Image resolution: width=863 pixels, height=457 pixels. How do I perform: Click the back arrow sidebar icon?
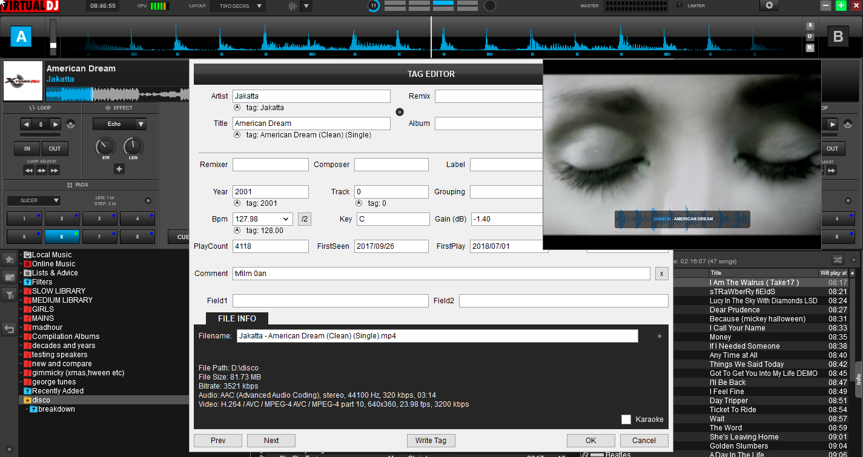pos(9,329)
